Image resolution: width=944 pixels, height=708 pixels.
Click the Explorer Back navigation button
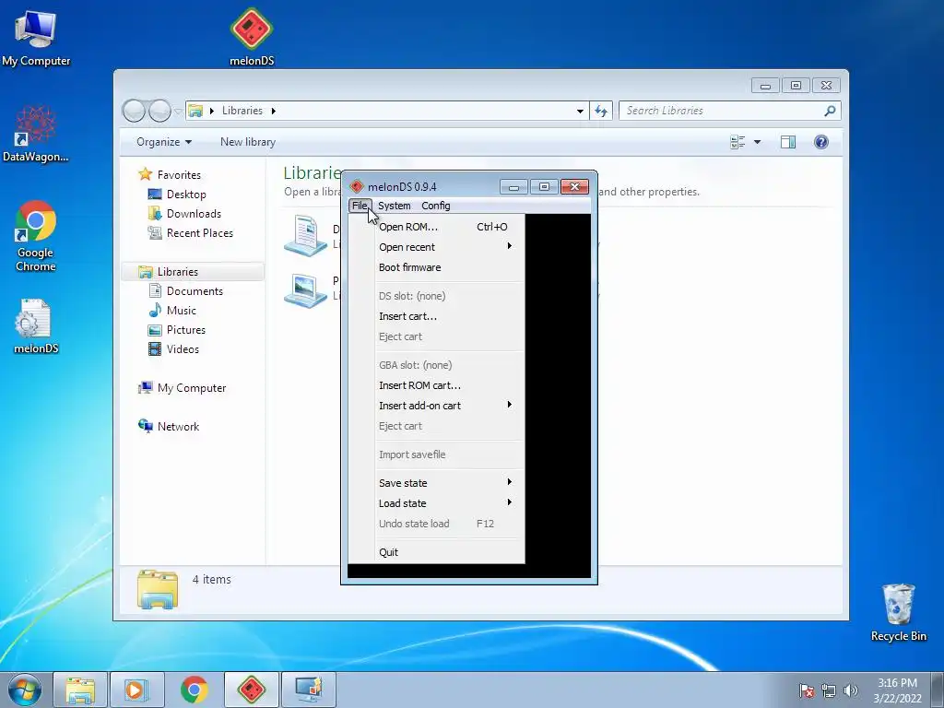(134, 111)
